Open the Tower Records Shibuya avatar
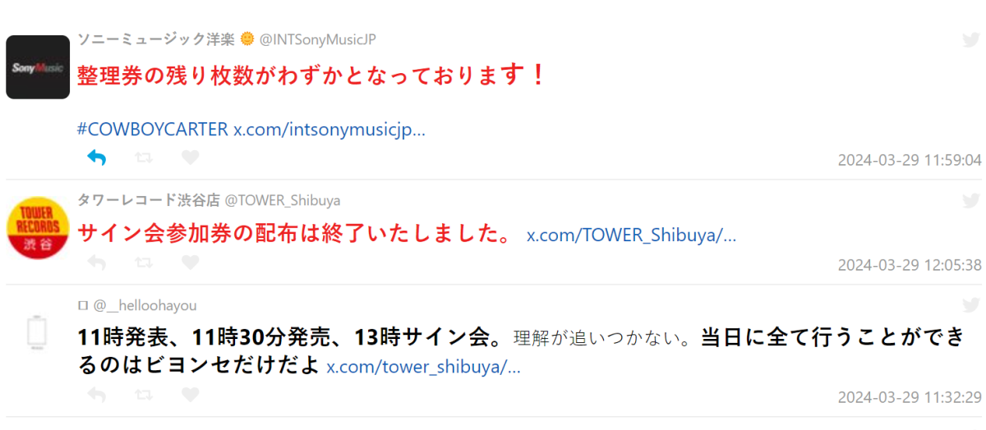This screenshot has height=430, width=986. pos(38,227)
